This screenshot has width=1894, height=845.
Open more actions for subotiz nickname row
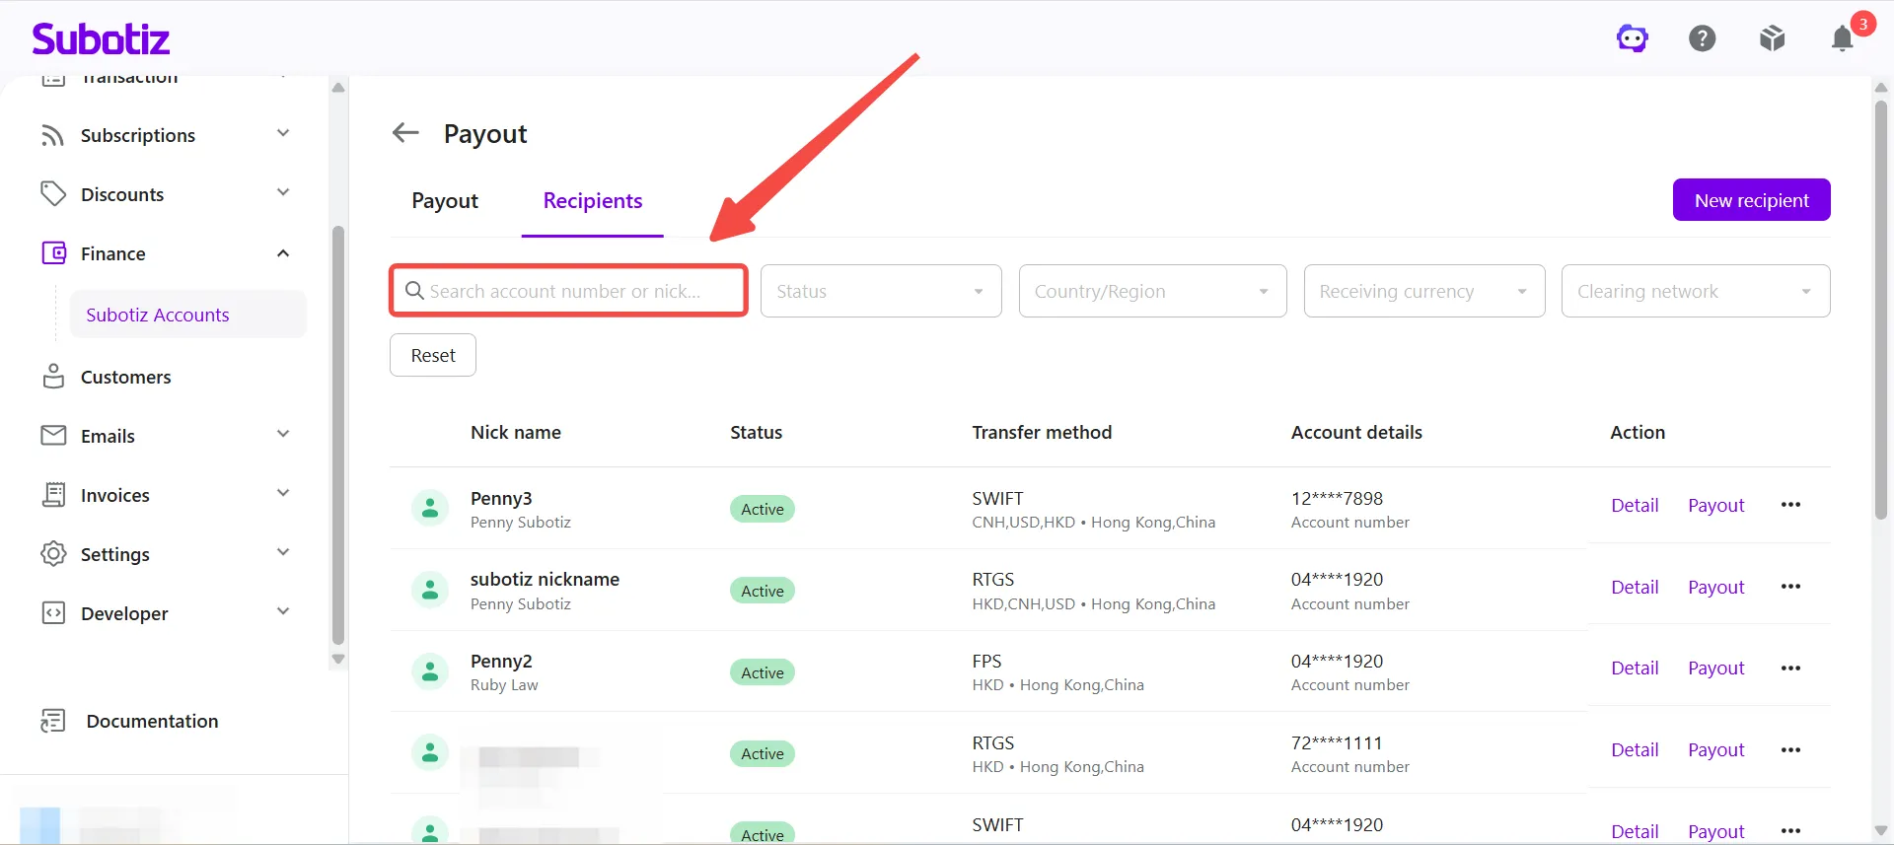click(x=1791, y=587)
